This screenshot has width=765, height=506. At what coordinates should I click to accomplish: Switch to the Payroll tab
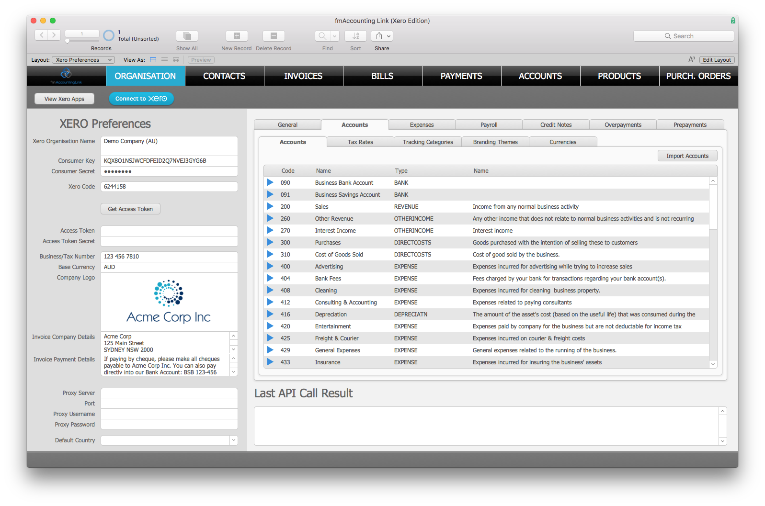[x=489, y=125]
